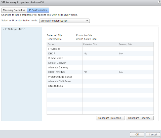Select the DHCP for DNS row
The image size is (161, 138).
coord(100,72)
